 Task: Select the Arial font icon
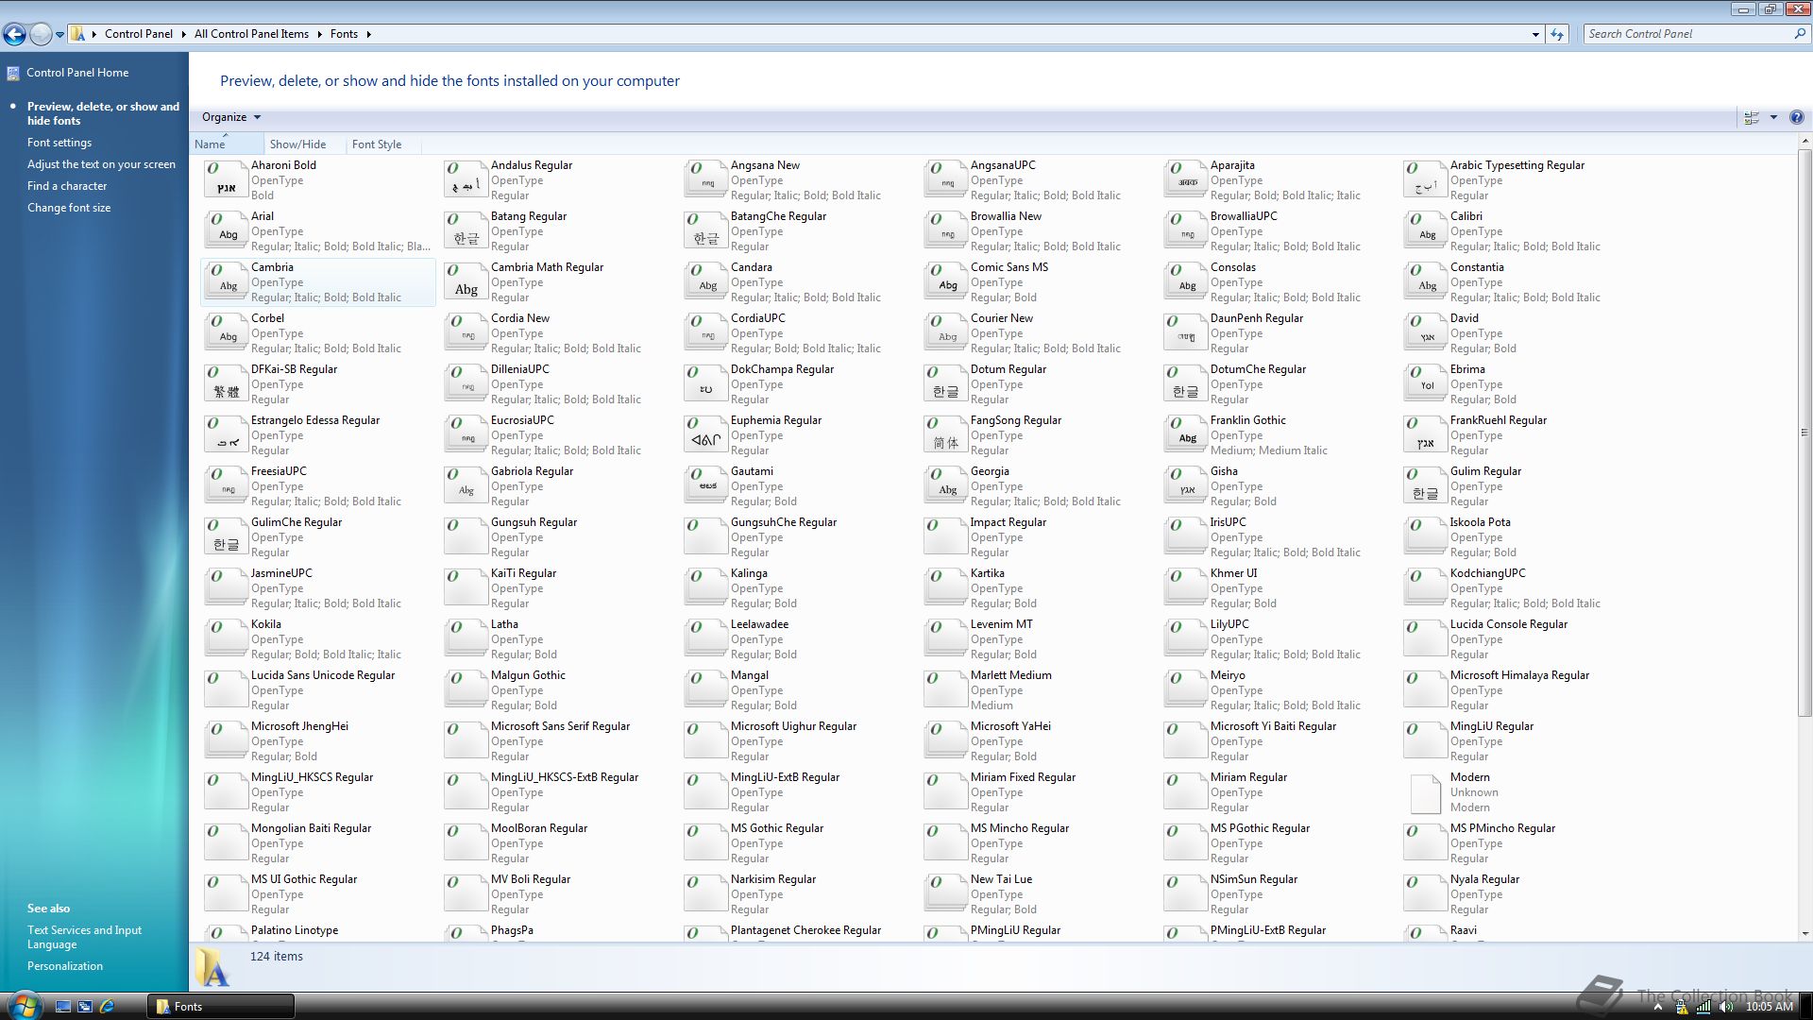(x=226, y=230)
